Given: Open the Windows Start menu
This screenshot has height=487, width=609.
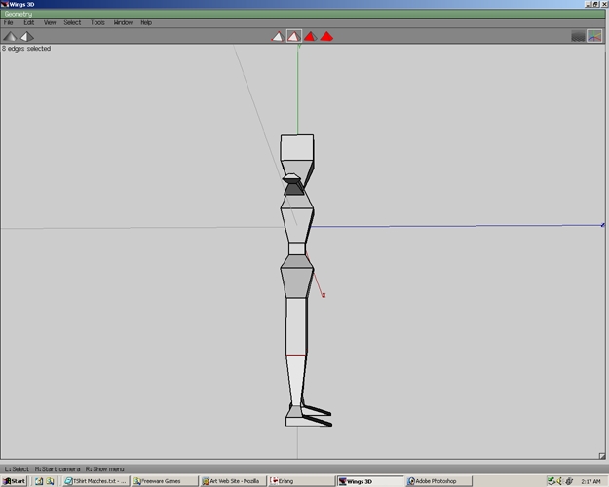Looking at the screenshot, I should (14, 481).
